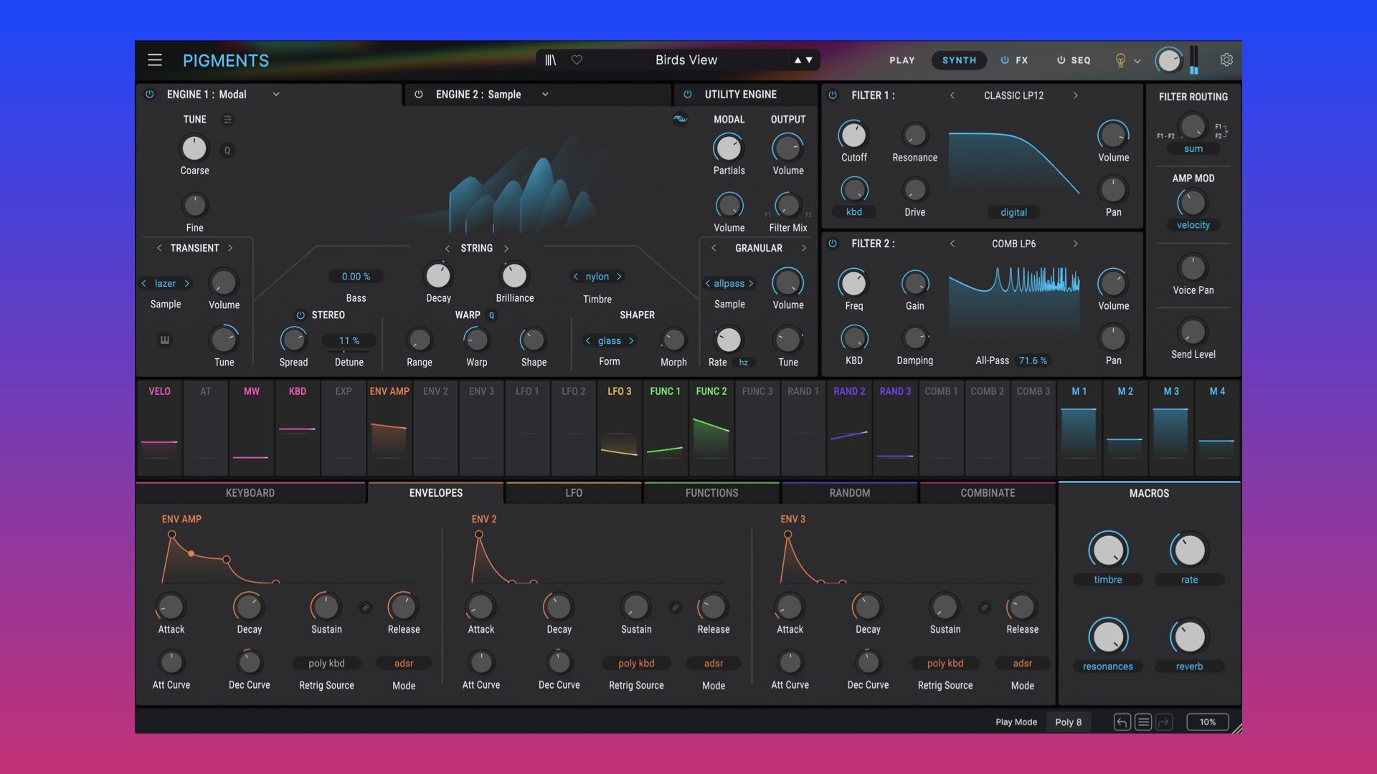Open the preset library browser icon
The height and width of the screenshot is (774, 1377).
[x=550, y=60]
